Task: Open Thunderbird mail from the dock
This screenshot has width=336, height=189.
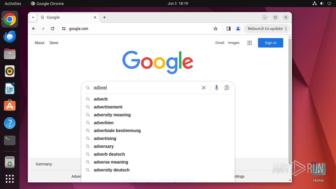Action: click(x=10, y=37)
